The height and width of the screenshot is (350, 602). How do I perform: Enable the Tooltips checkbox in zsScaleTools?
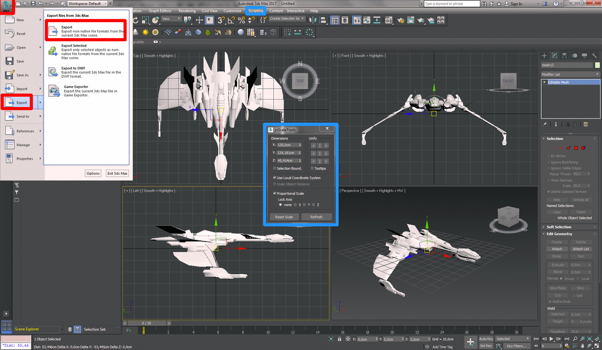[x=312, y=168]
